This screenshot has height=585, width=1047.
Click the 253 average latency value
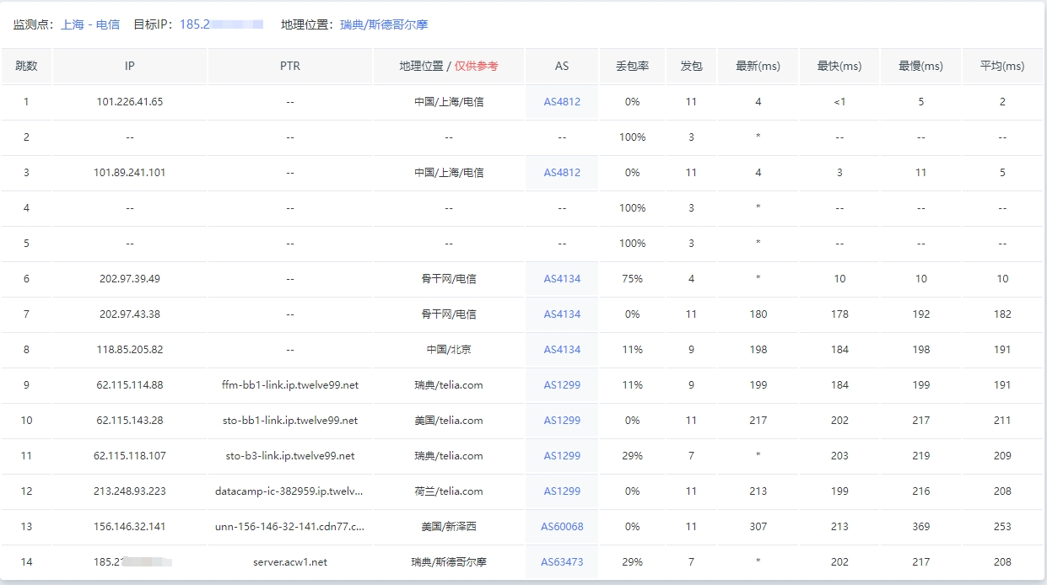pyautogui.click(x=1002, y=527)
